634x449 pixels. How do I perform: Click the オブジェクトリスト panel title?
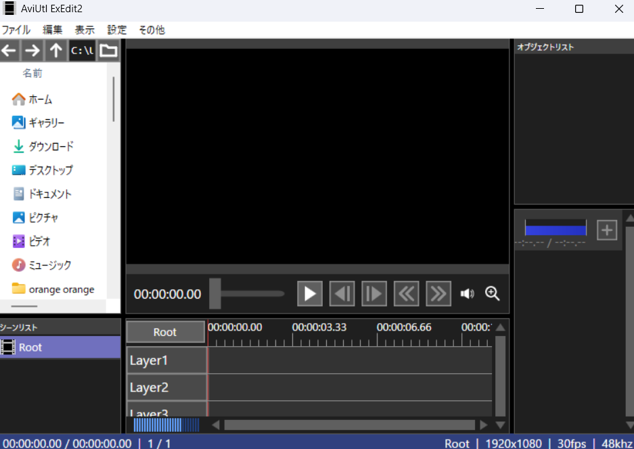point(545,47)
